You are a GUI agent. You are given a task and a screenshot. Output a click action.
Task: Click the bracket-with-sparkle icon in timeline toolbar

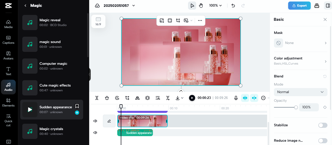tap(168, 98)
